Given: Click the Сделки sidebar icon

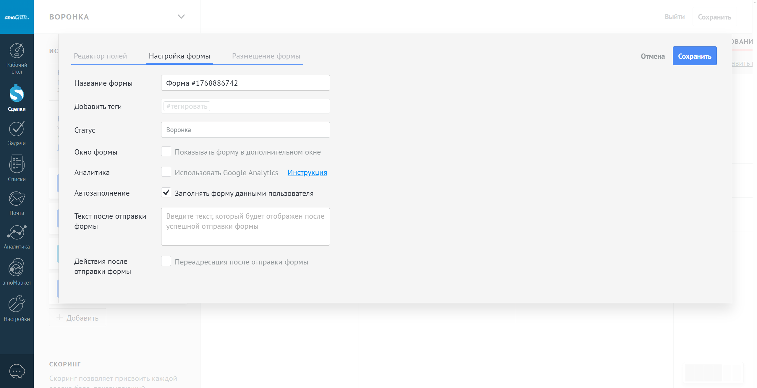Looking at the screenshot, I should tap(17, 94).
